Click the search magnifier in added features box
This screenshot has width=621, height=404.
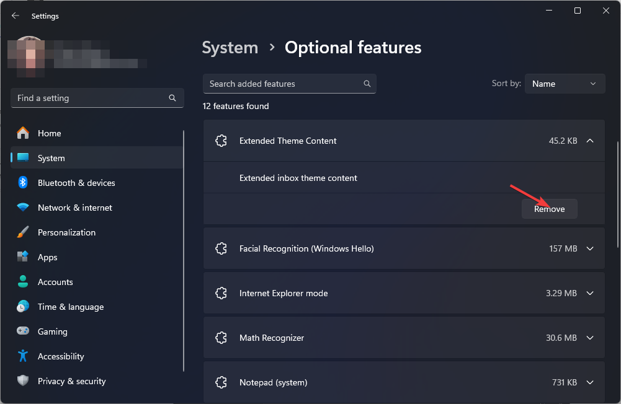click(367, 84)
